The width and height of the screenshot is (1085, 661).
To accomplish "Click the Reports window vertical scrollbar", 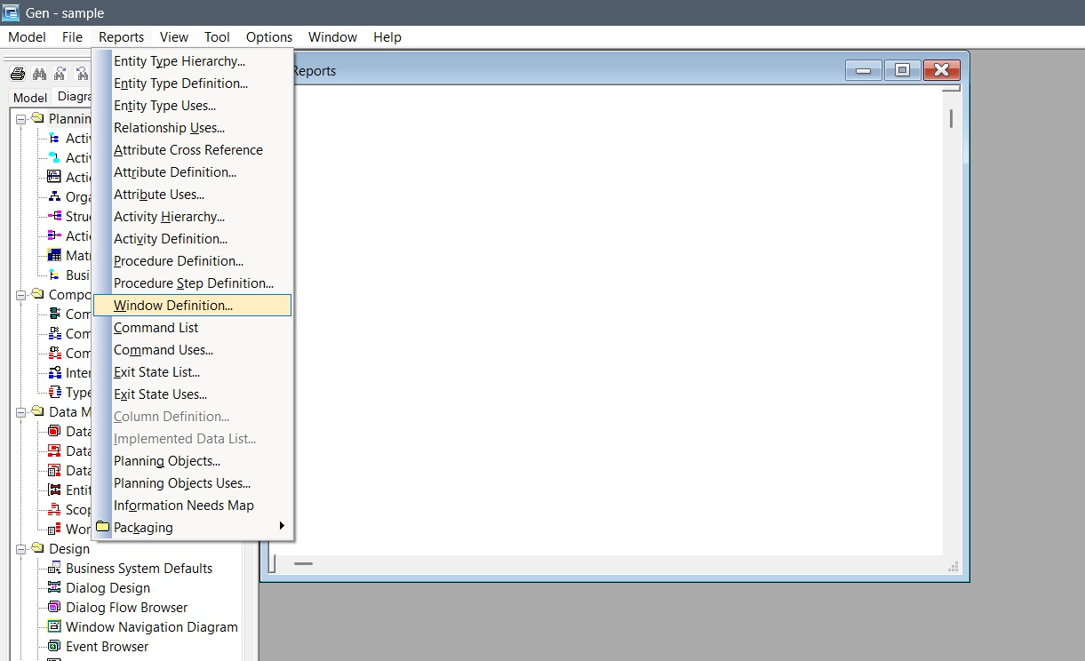I will coord(951,118).
